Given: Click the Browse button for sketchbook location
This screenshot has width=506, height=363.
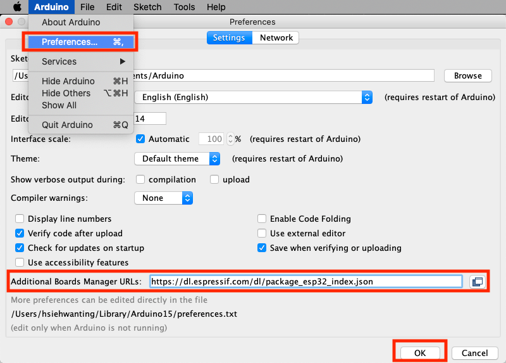Looking at the screenshot, I should click(467, 75).
